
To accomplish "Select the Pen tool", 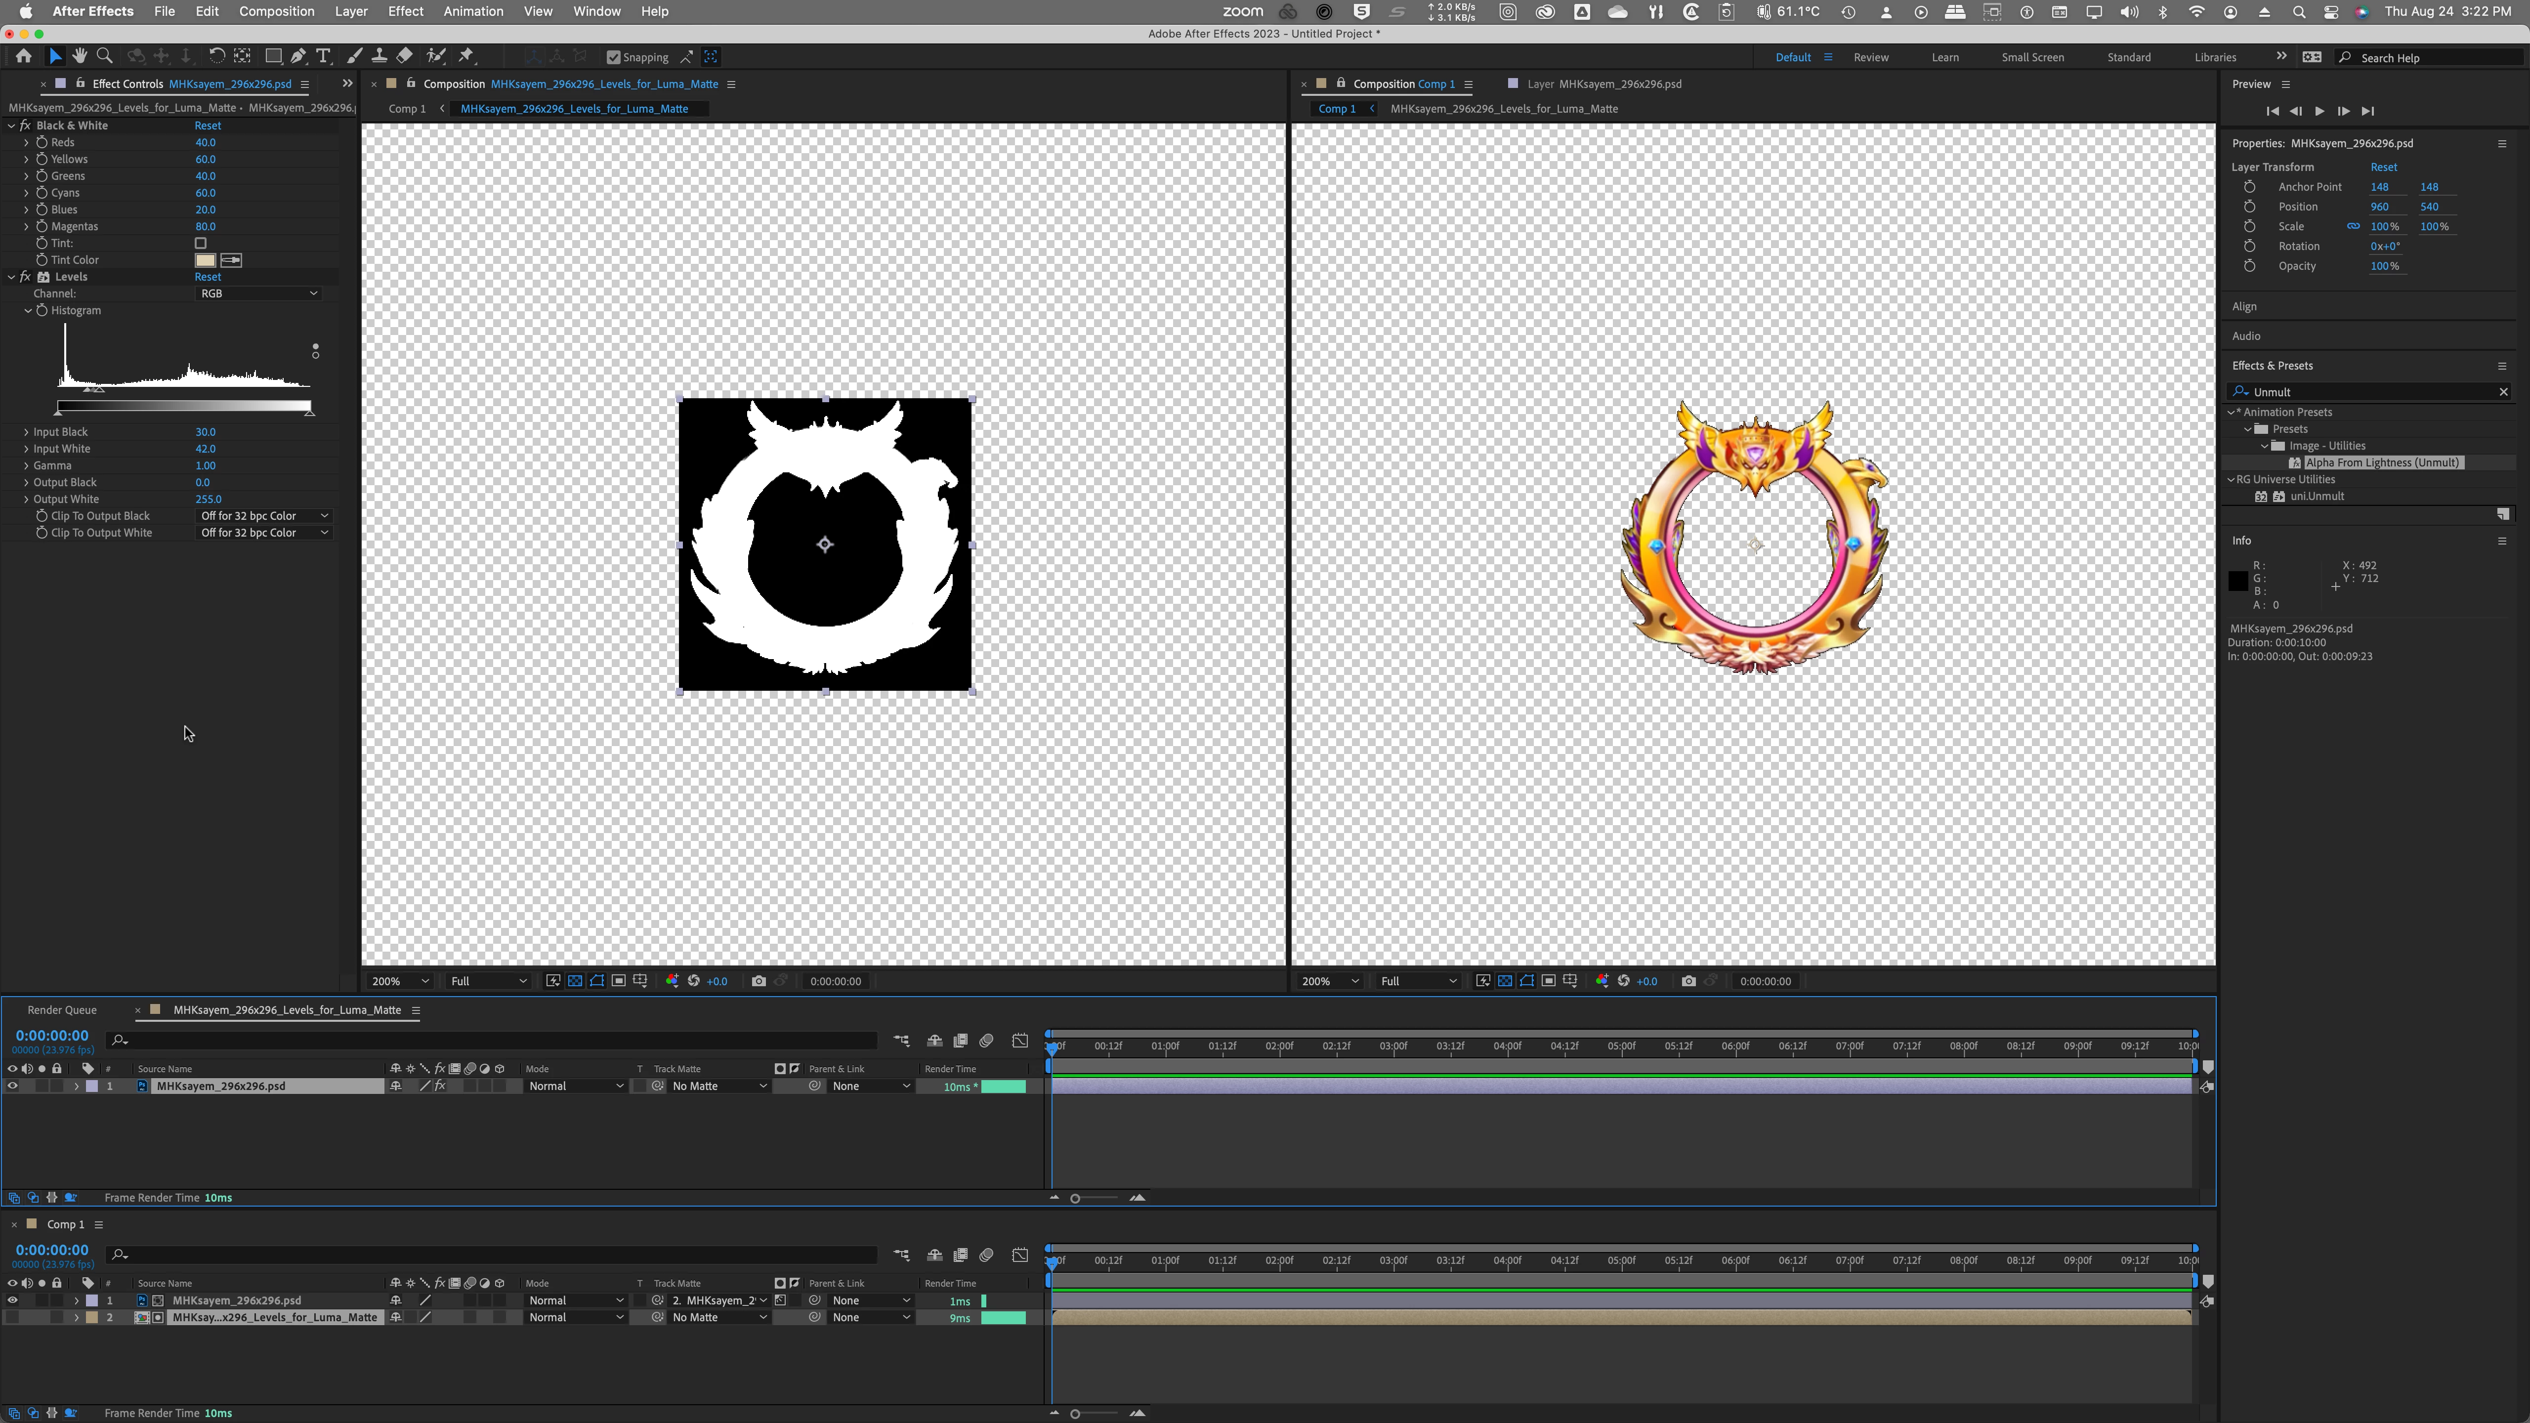I will (298, 56).
